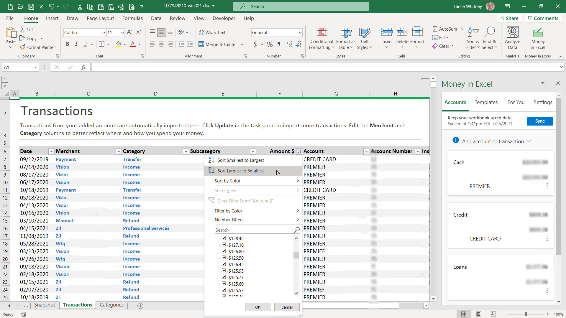Uncheck the -$125.95 filter checkbox

click(x=224, y=271)
